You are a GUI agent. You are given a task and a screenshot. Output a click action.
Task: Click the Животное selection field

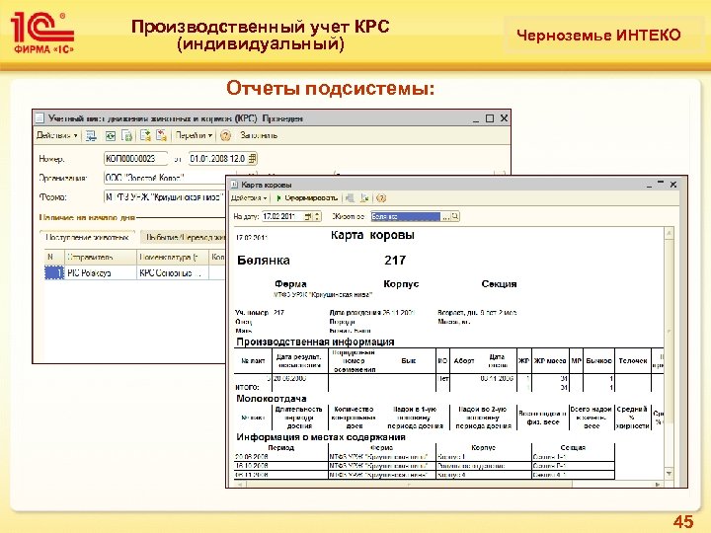coord(406,216)
